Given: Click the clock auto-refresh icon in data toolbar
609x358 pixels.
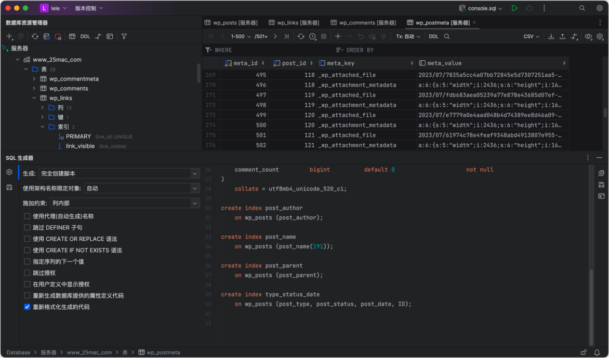Looking at the screenshot, I should [312, 36].
